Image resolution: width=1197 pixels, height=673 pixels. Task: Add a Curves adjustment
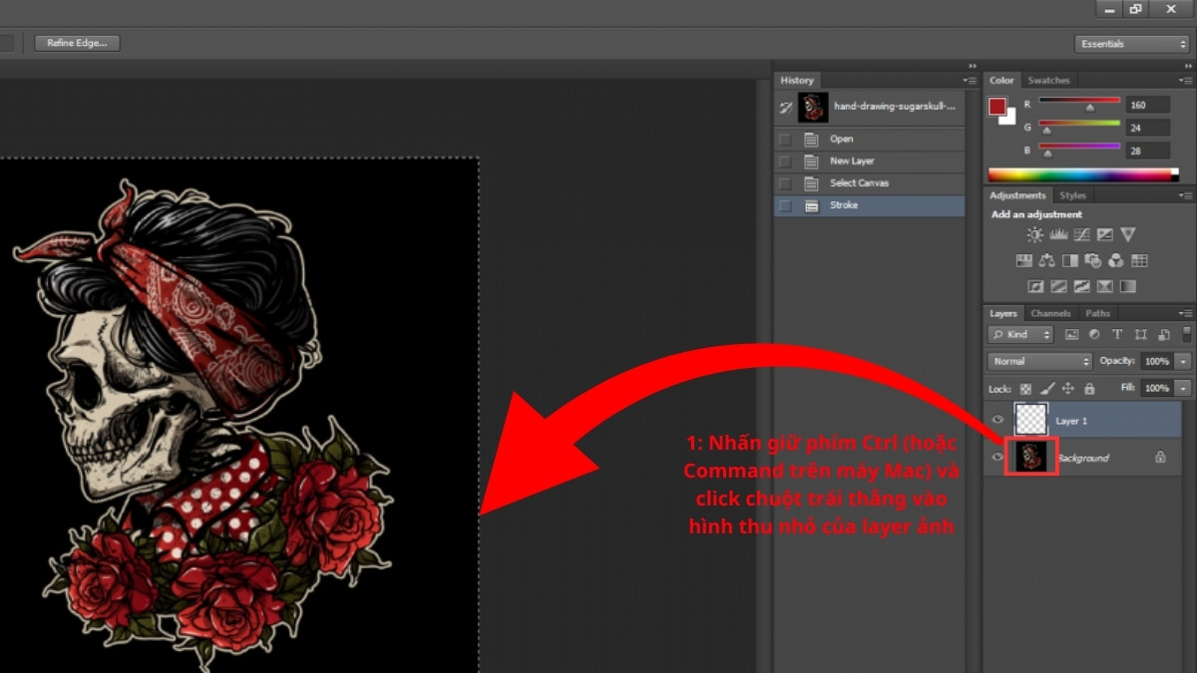point(1081,235)
